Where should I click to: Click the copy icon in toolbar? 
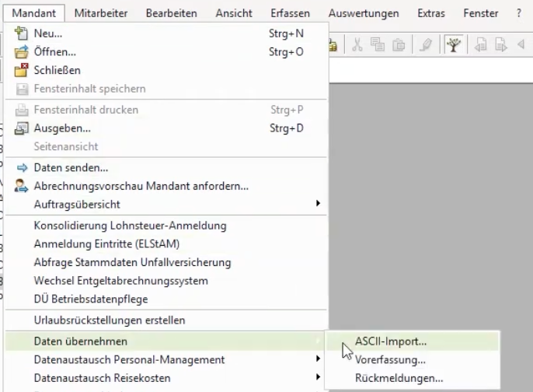coord(378,45)
